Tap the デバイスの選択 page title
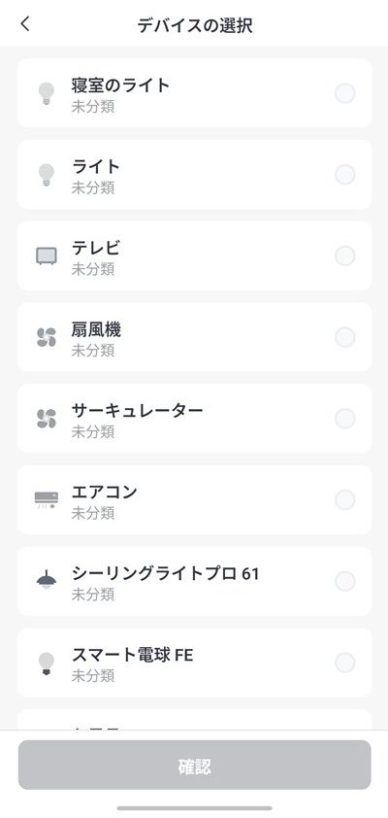 coord(195,25)
